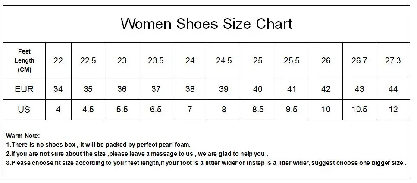Click US size 4.5 cell
417x183 pixels.
click(x=88, y=109)
